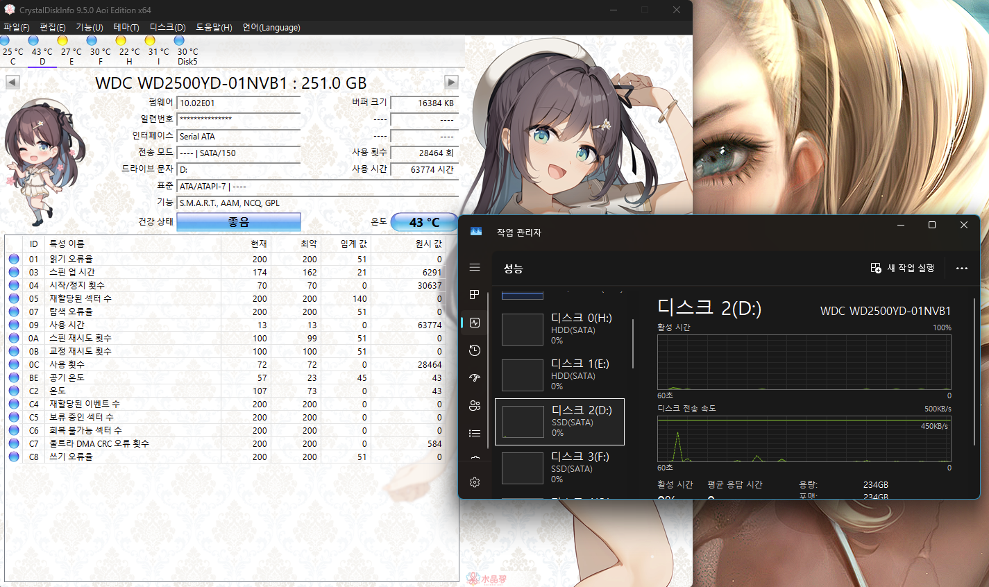989x587 pixels.
Task: Select row C5 보류 중인 섹터 수
Action: 225,417
